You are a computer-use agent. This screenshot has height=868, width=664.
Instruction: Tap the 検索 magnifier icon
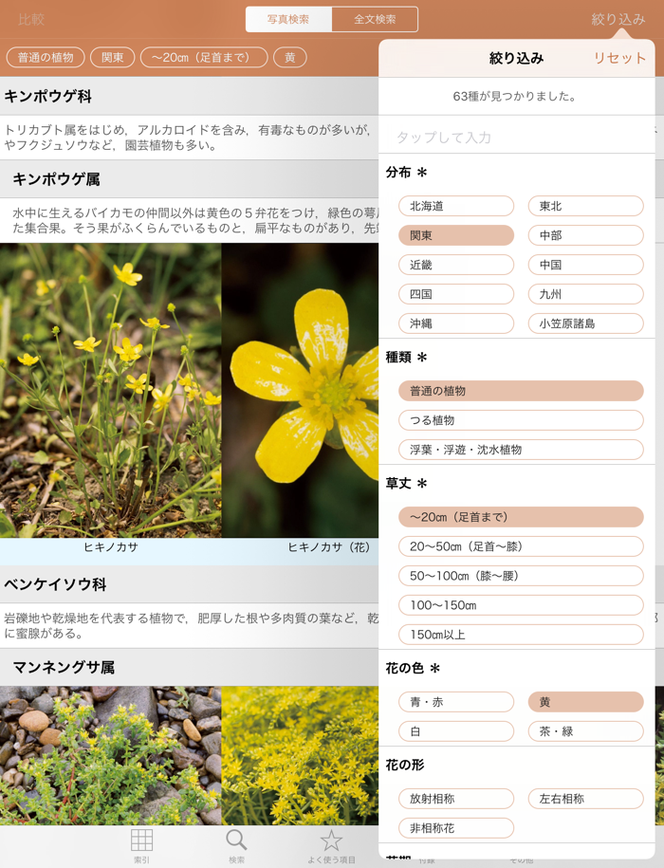[236, 846]
